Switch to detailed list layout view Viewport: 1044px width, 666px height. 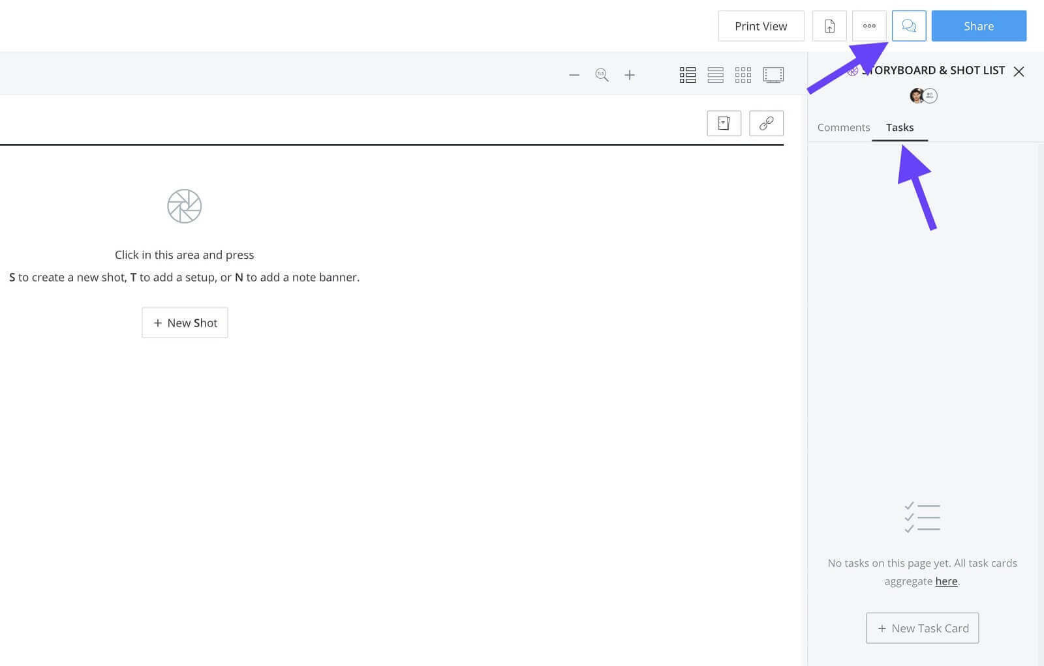click(688, 75)
